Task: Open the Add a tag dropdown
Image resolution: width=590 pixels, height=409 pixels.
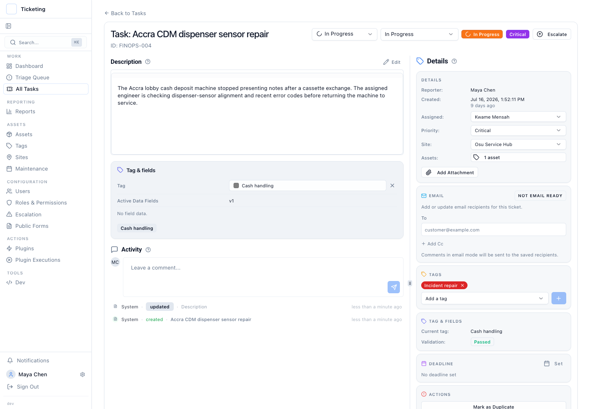Action: tap(485, 299)
